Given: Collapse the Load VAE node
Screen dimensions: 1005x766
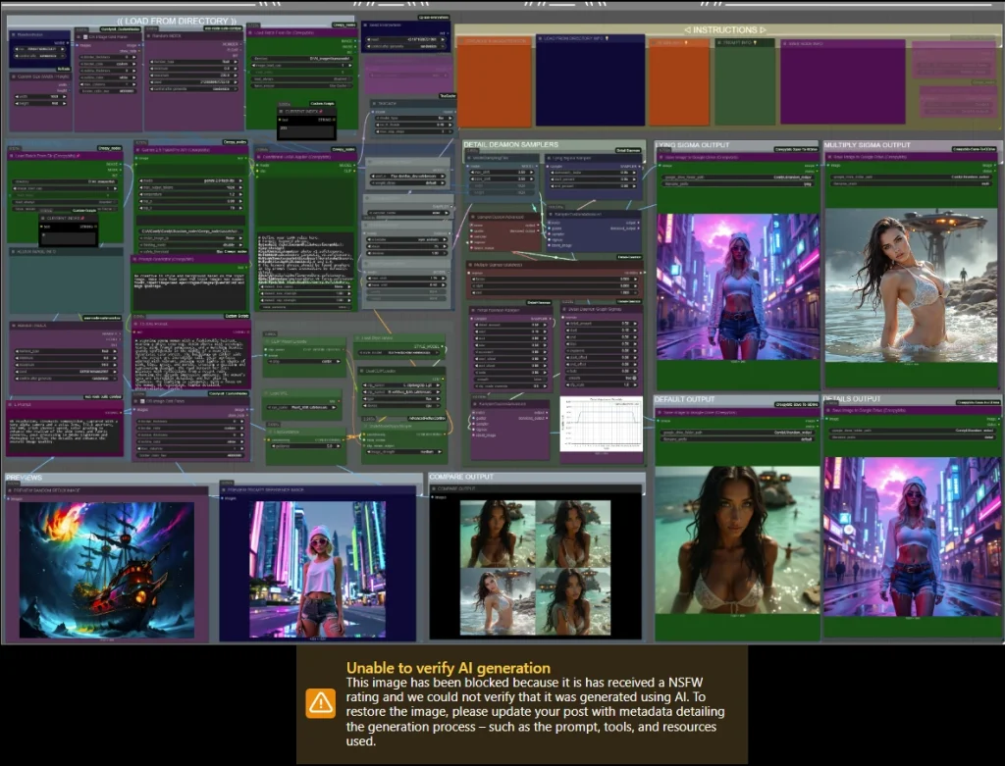Looking at the screenshot, I should (267, 393).
